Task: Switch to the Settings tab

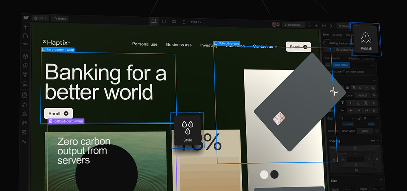Action: (x=337, y=35)
